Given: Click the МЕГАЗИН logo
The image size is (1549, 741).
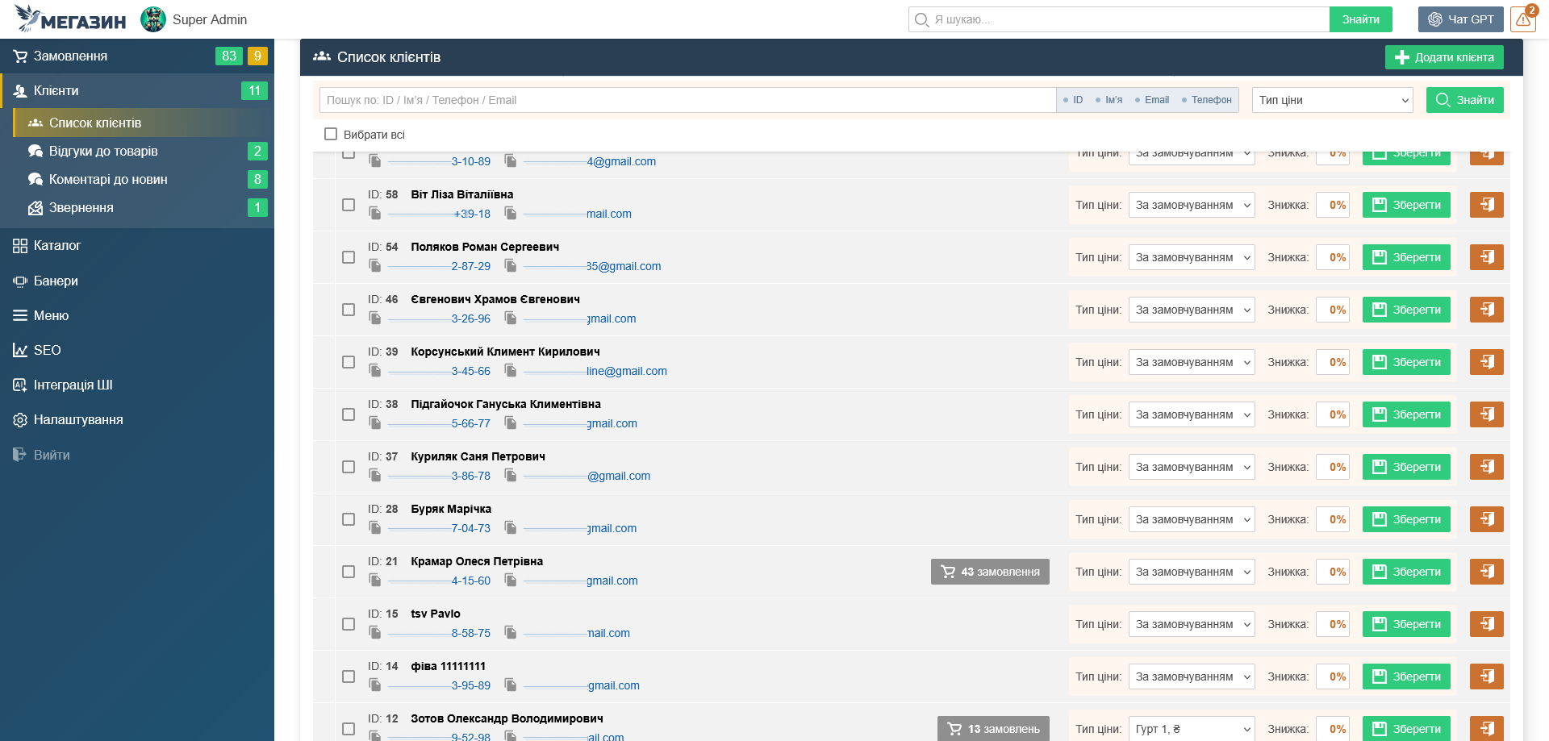Looking at the screenshot, I should [x=71, y=19].
